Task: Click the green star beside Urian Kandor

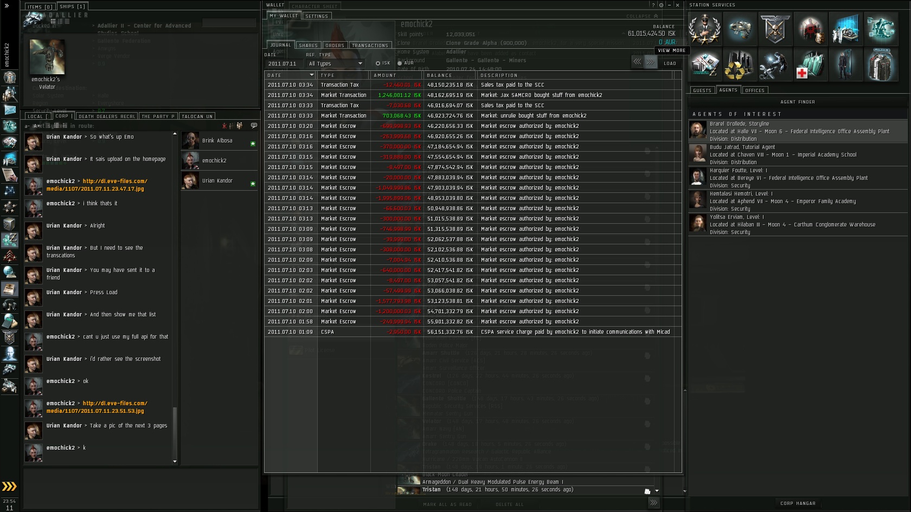Action: pos(253,184)
